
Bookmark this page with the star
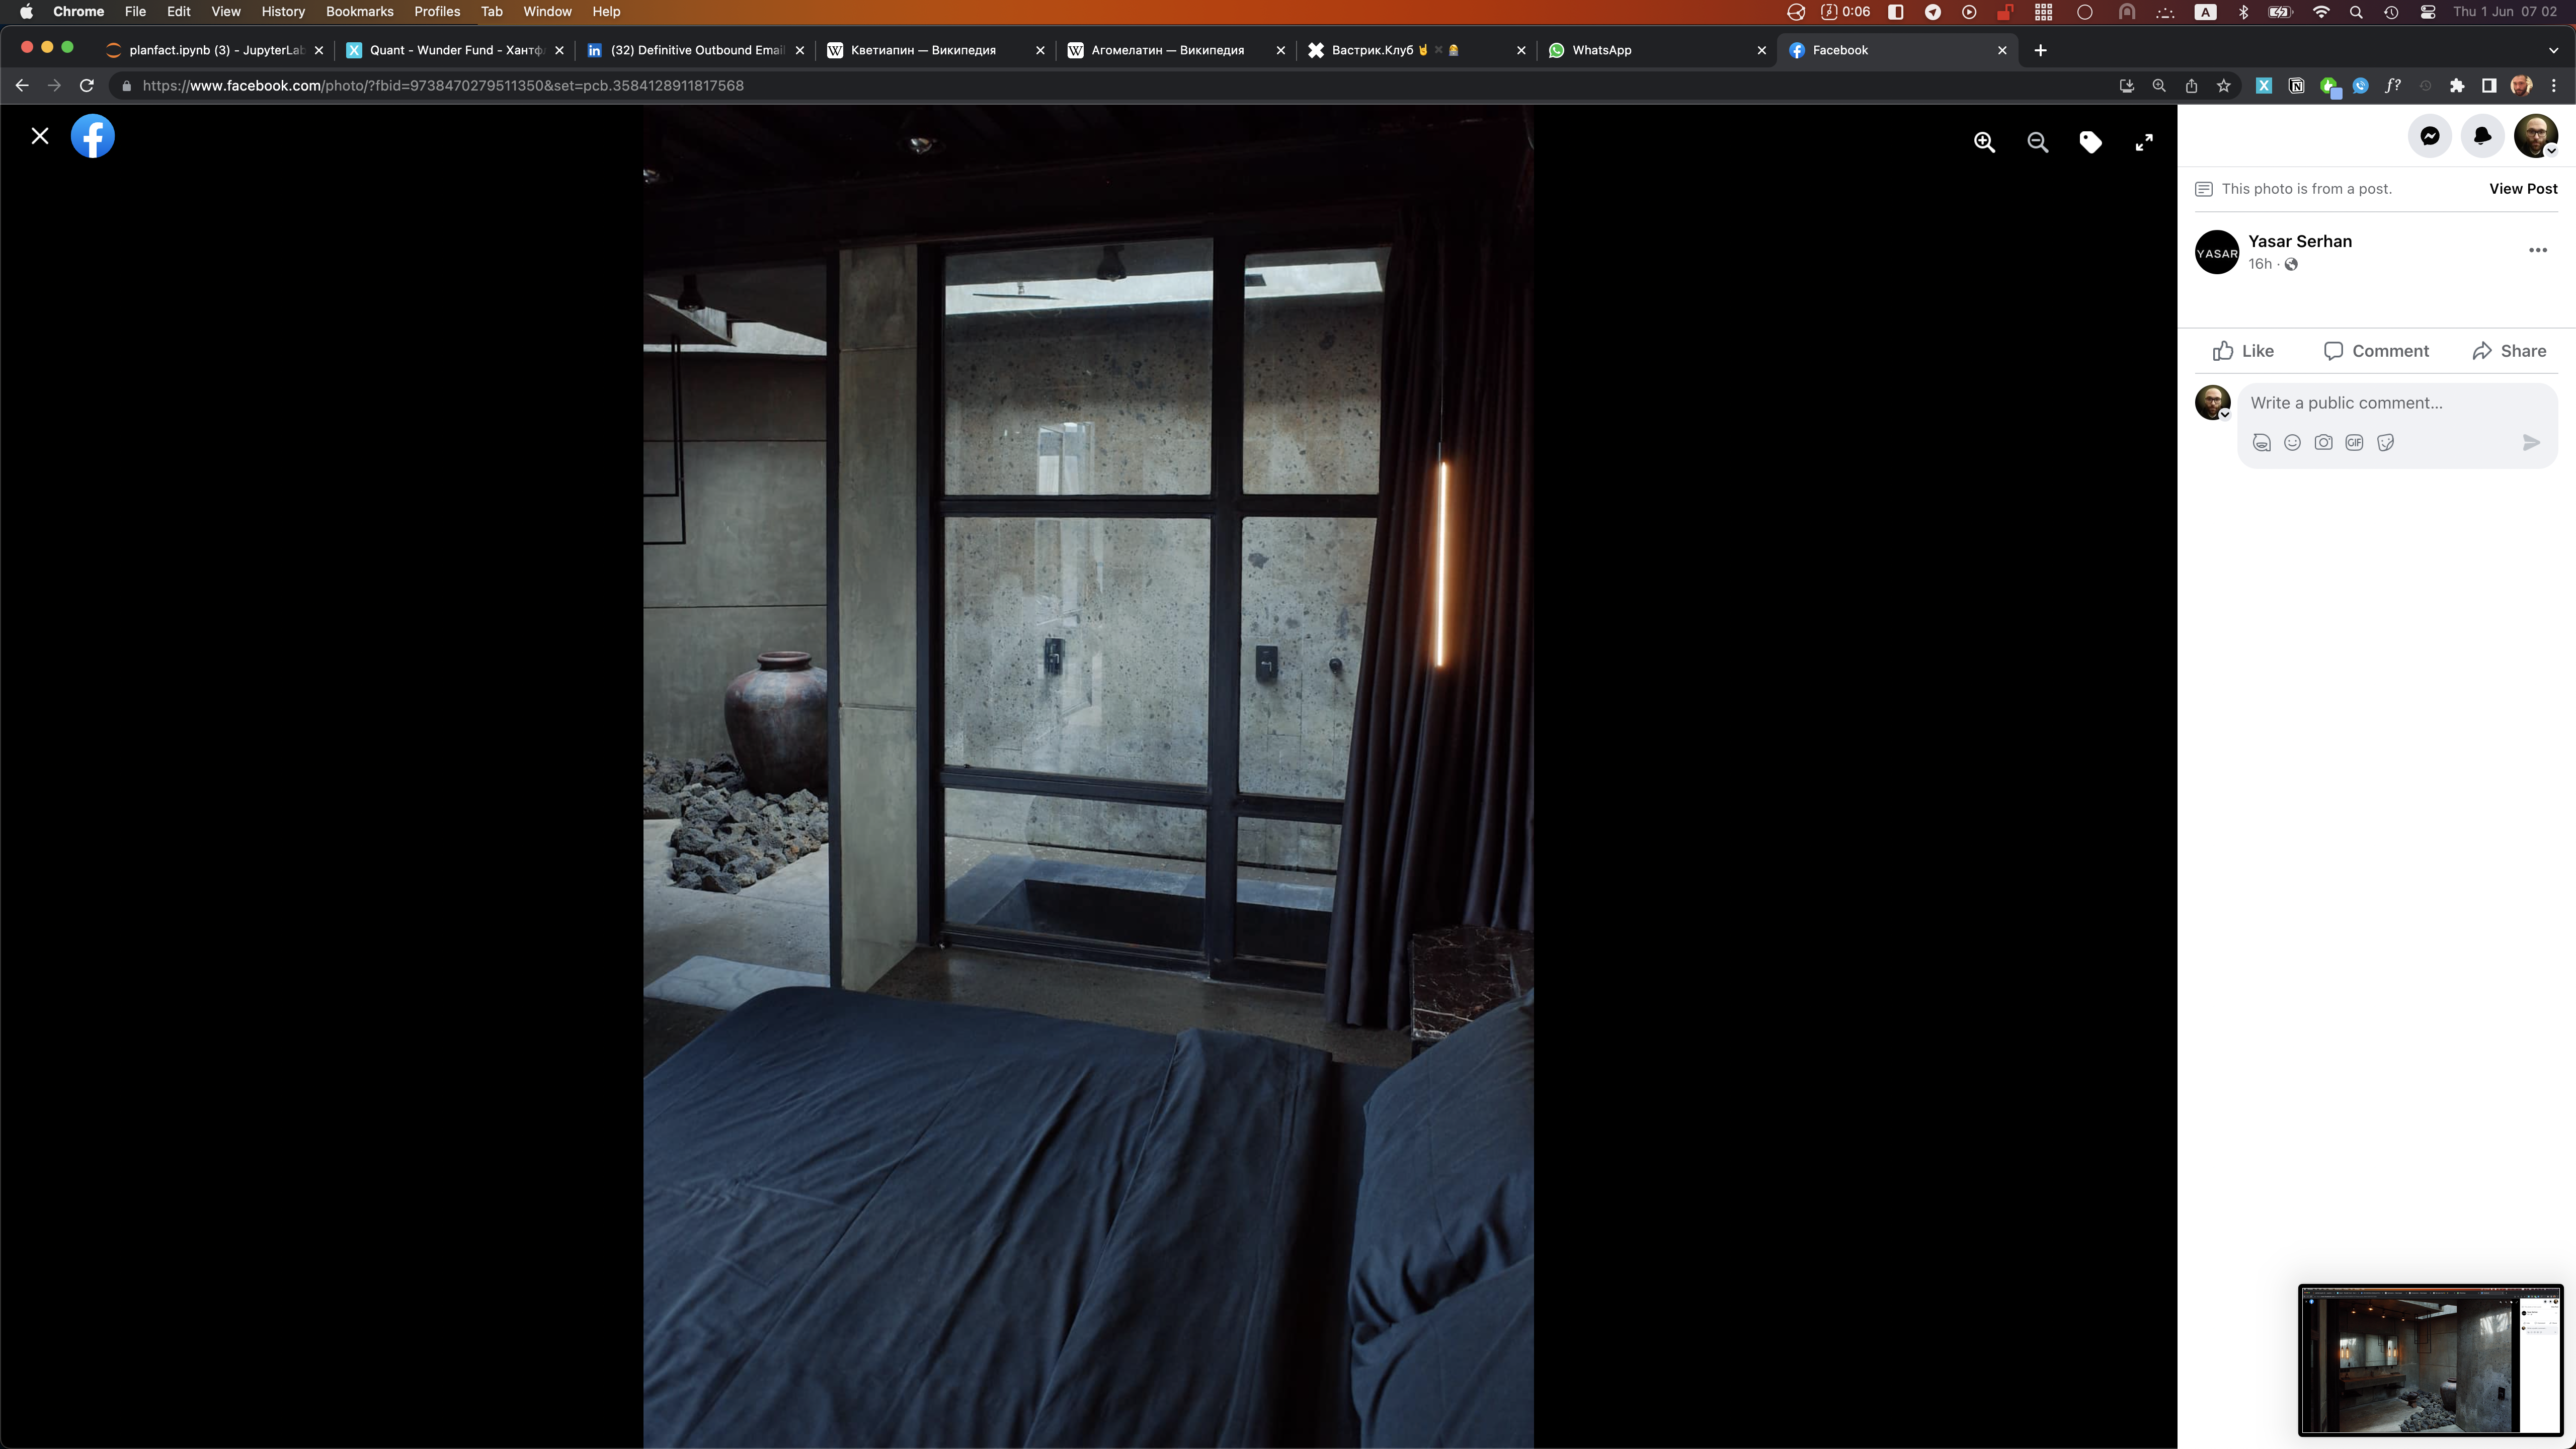pos(2223,86)
